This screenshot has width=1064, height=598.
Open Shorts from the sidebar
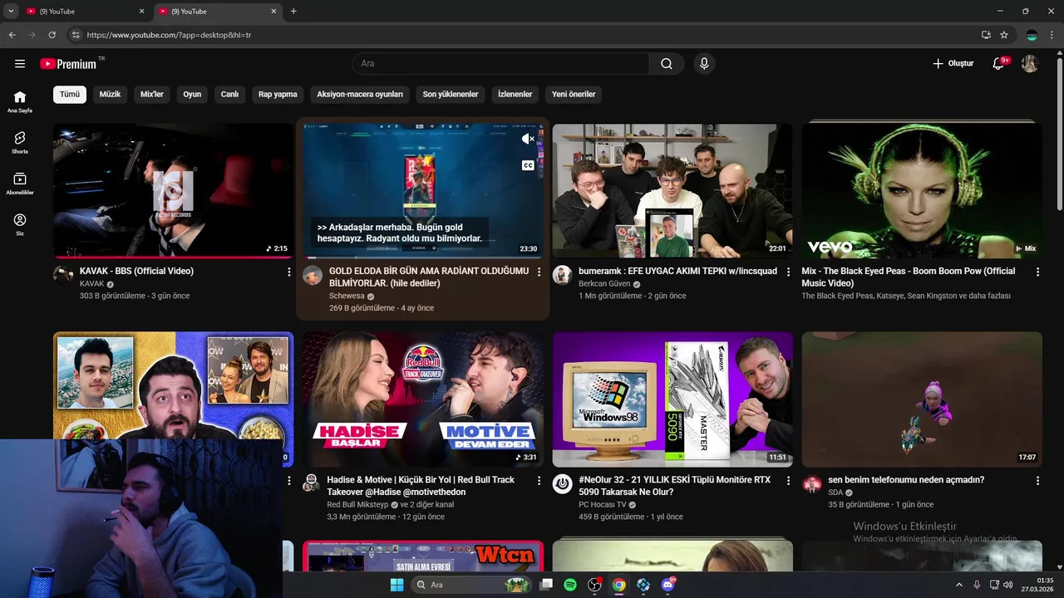click(20, 142)
